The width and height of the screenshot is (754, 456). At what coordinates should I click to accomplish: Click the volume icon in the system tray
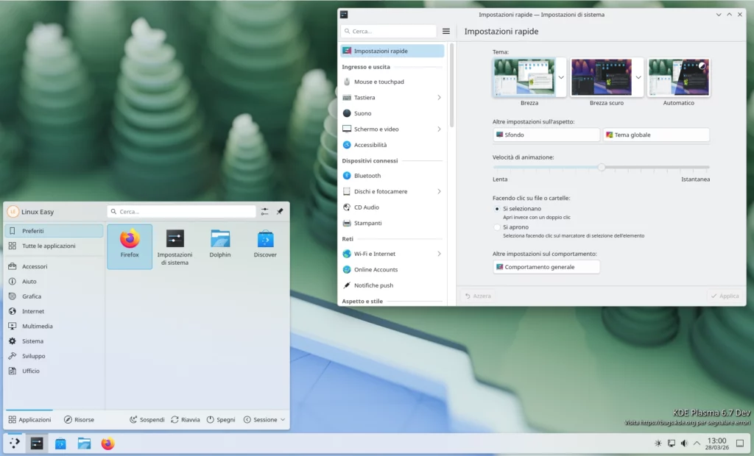pyautogui.click(x=685, y=443)
